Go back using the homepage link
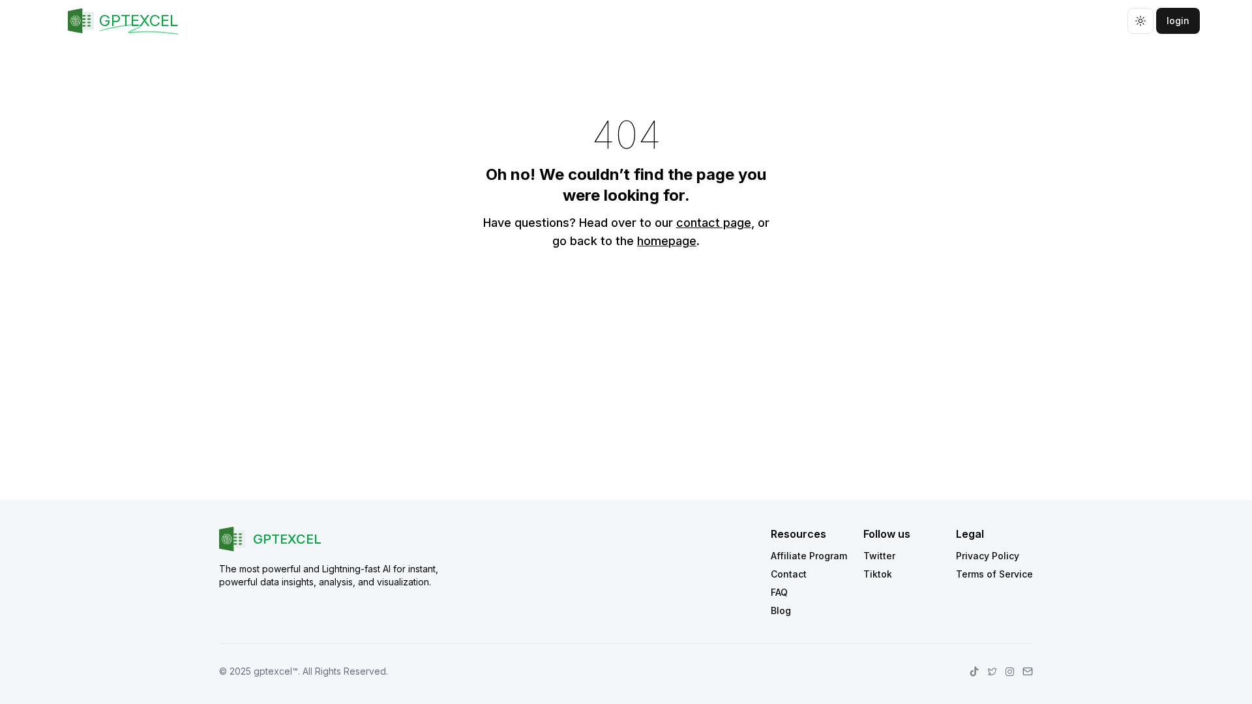 tap(666, 241)
